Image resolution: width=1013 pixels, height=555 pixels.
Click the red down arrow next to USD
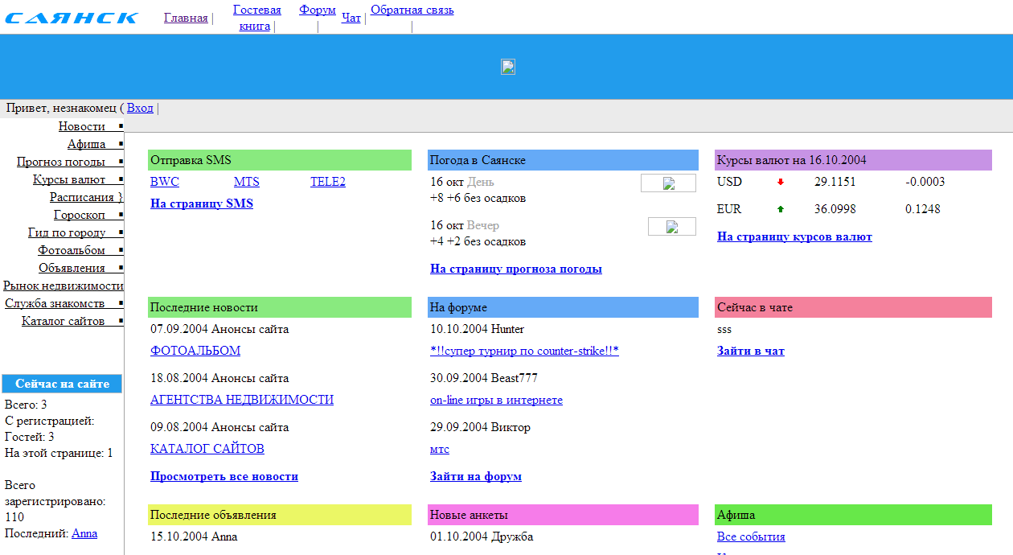point(780,183)
